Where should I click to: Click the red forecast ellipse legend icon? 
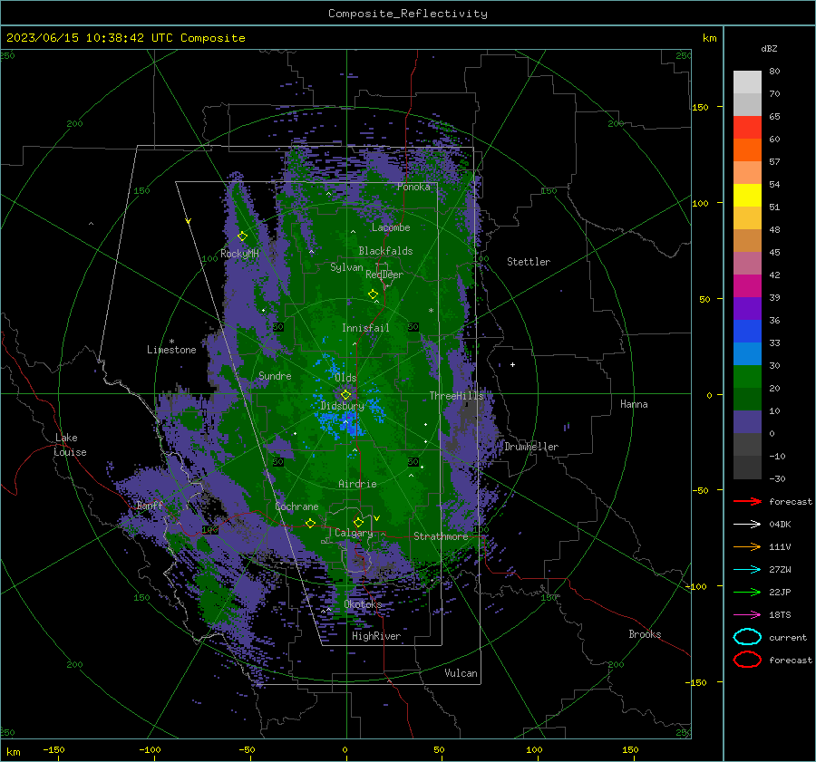click(747, 660)
